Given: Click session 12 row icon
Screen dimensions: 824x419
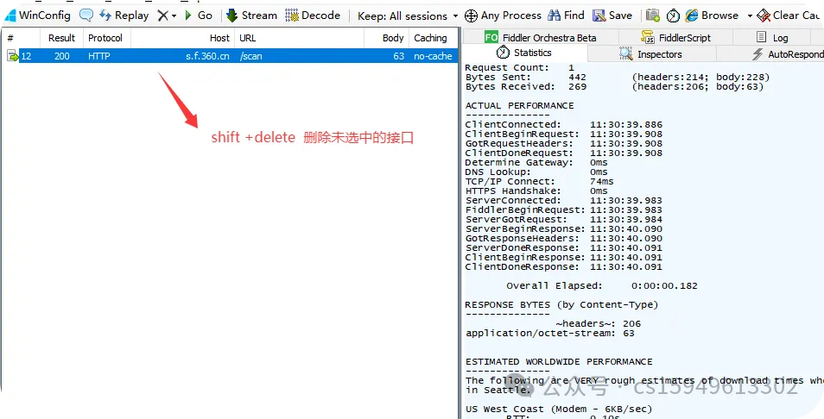Looking at the screenshot, I should coord(13,55).
